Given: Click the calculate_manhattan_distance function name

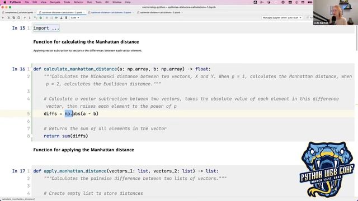Looking at the screenshot, I should click(x=81, y=69).
